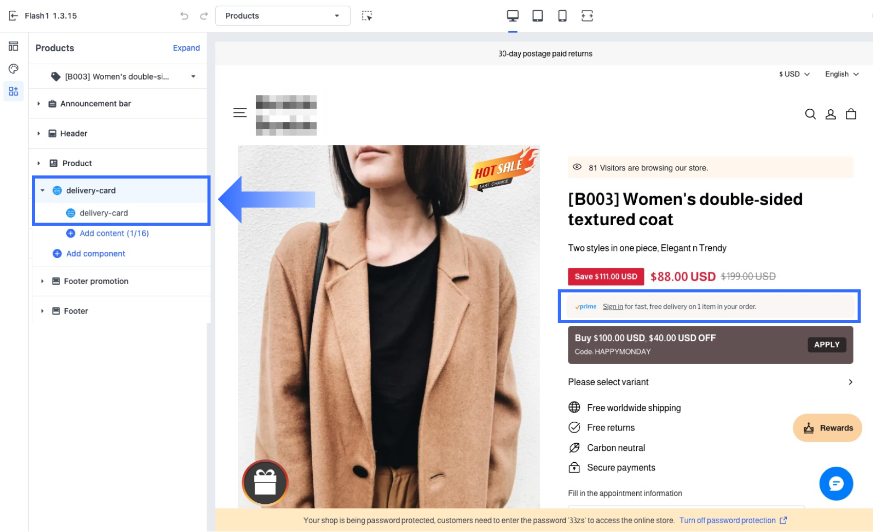The height and width of the screenshot is (532, 873).
Task: Expand the Footer section
Action: click(43, 311)
